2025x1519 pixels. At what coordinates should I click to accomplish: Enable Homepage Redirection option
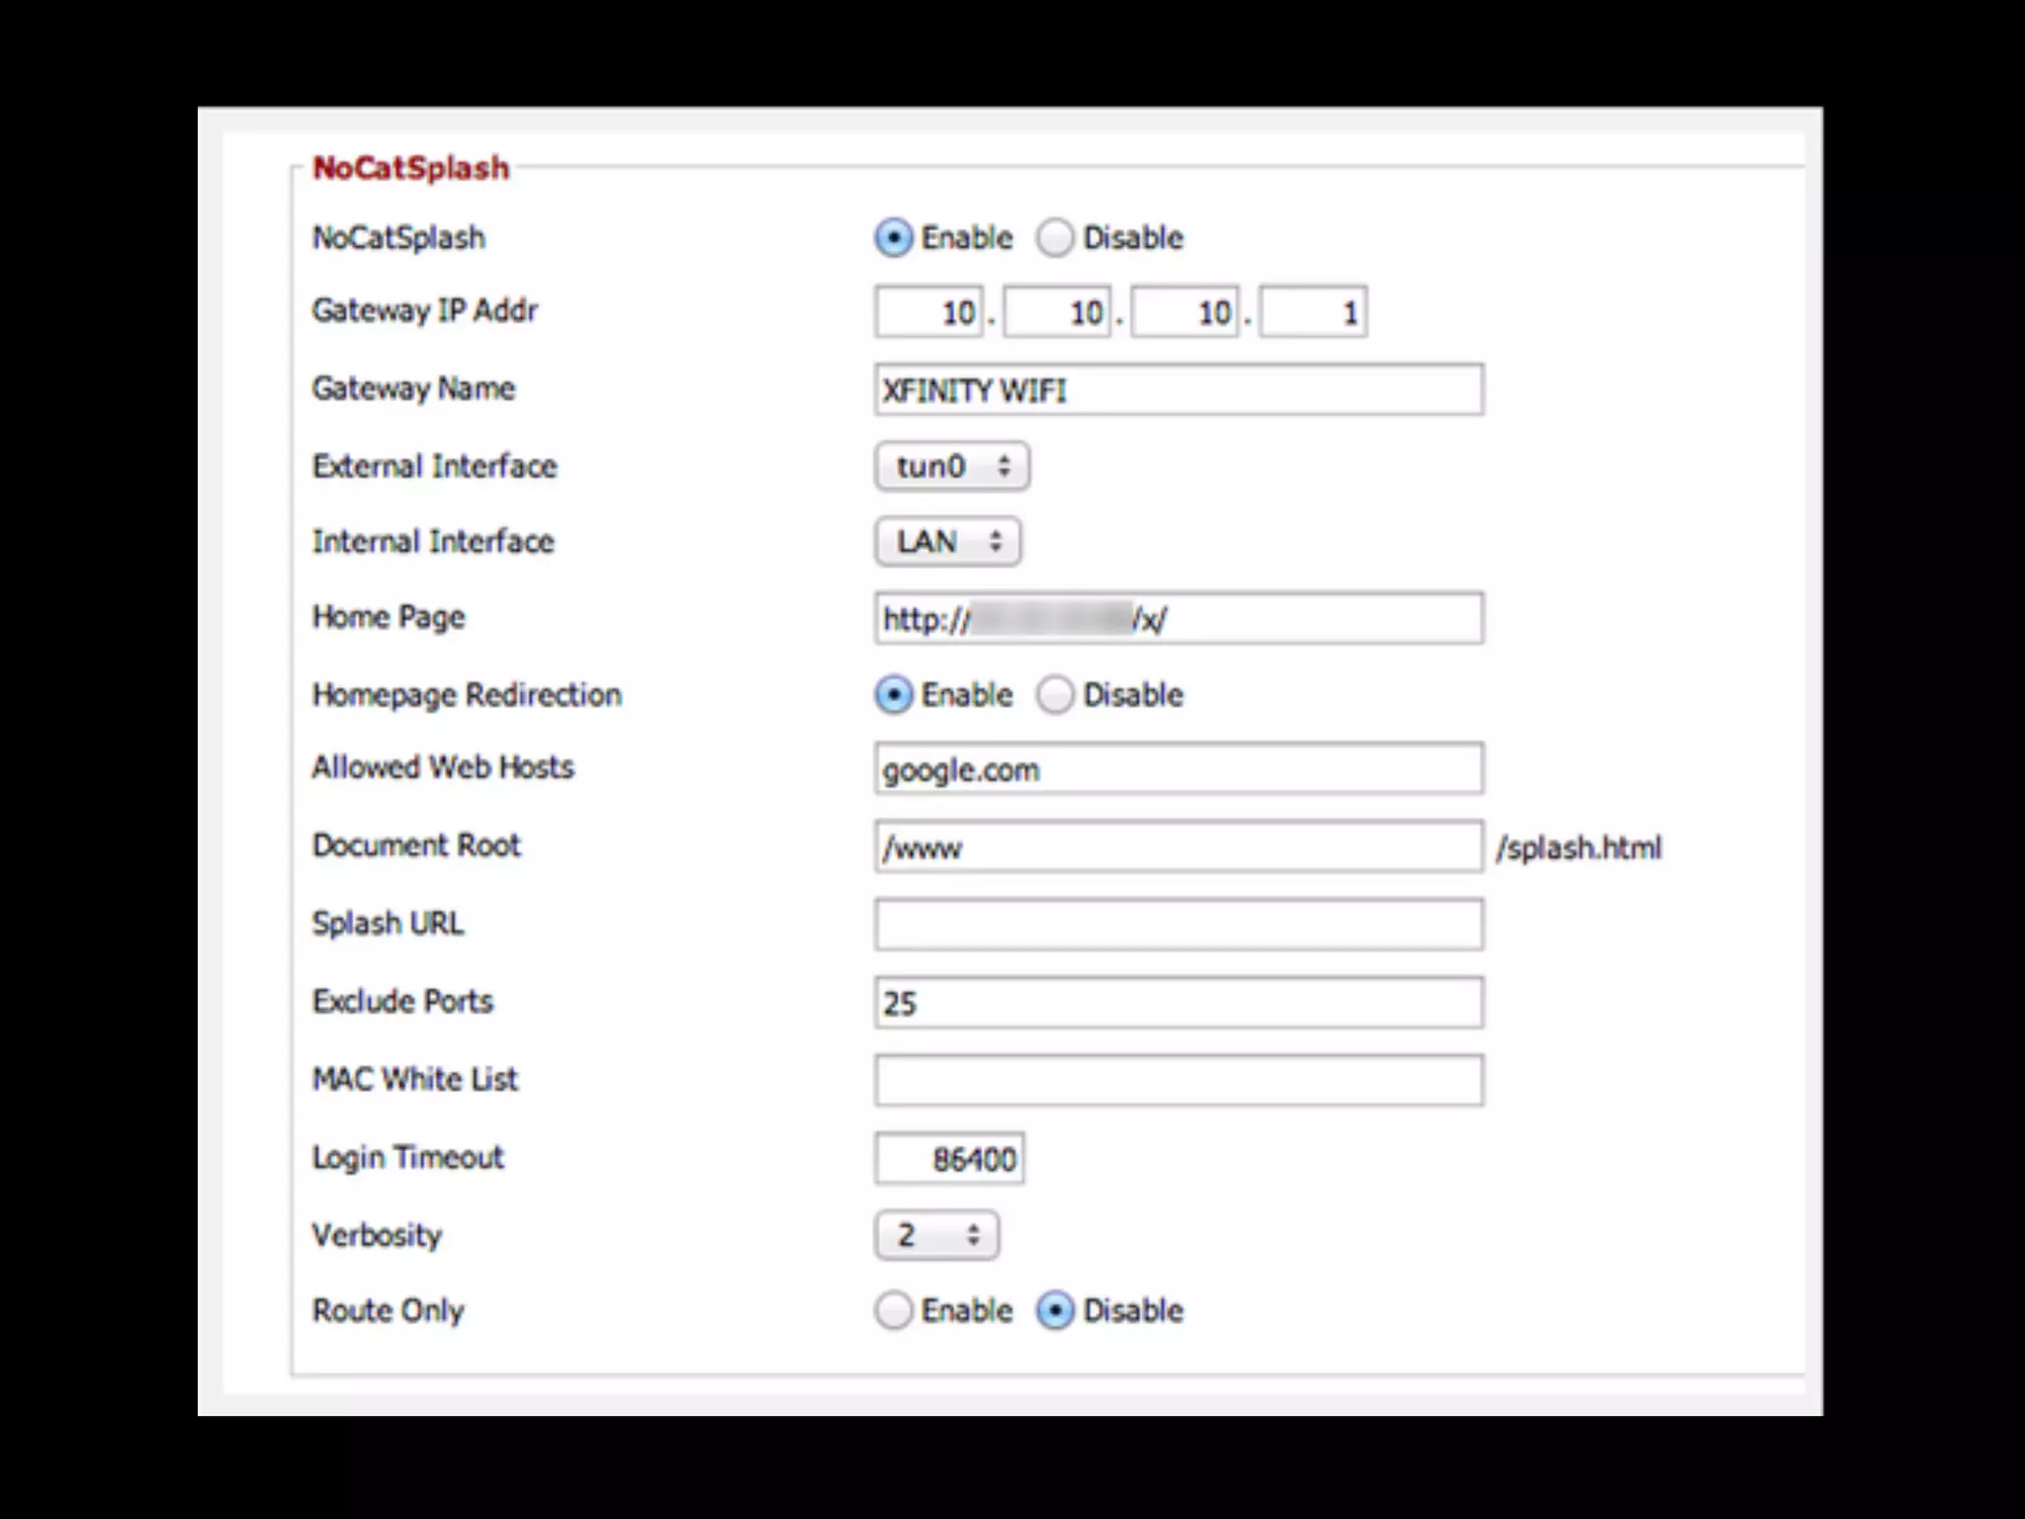tap(893, 695)
